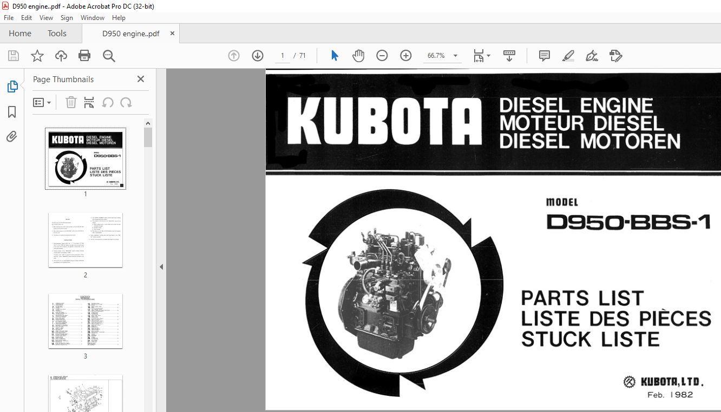The image size is (721, 412).
Task: Click the thumbnail label '2'
Action: tap(86, 275)
